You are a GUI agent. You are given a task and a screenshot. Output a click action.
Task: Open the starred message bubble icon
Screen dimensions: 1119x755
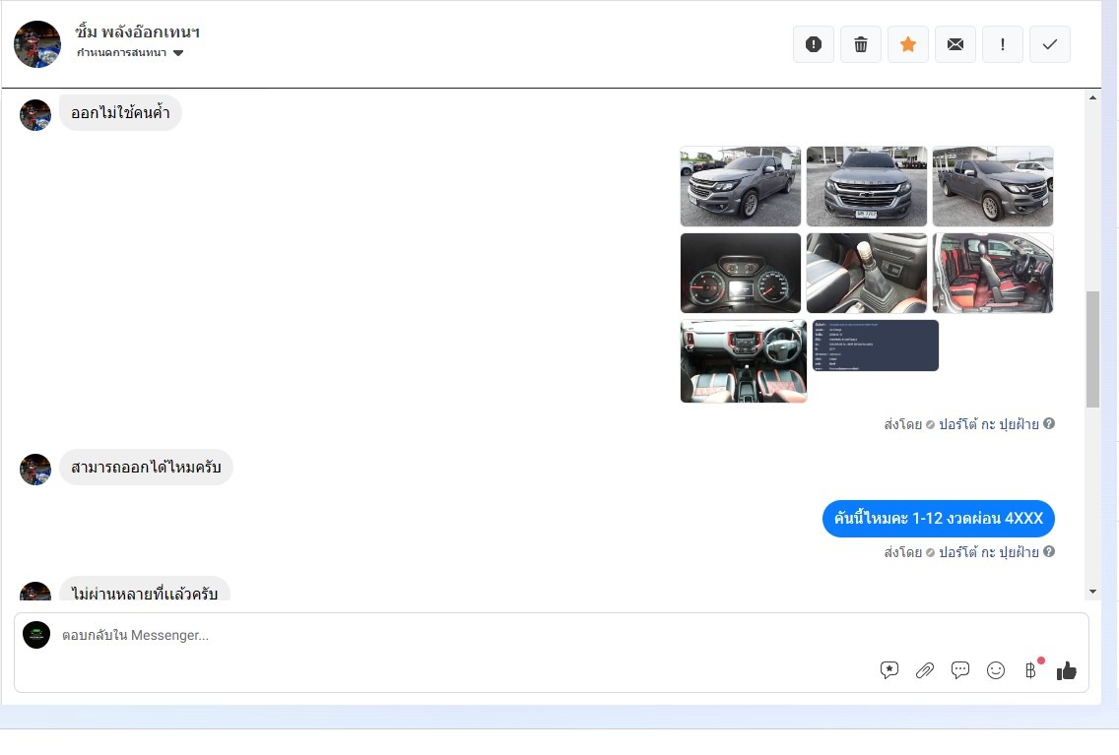889,670
